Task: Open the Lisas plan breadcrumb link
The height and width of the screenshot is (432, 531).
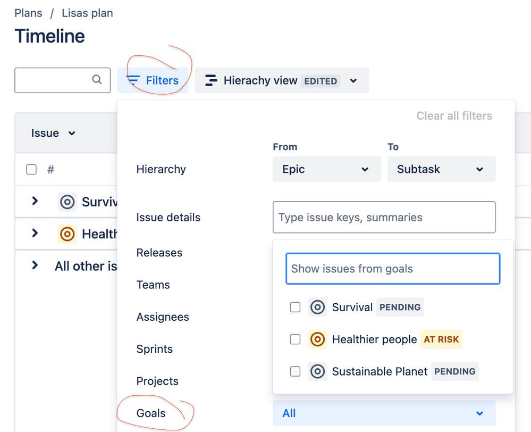Action: 87,13
